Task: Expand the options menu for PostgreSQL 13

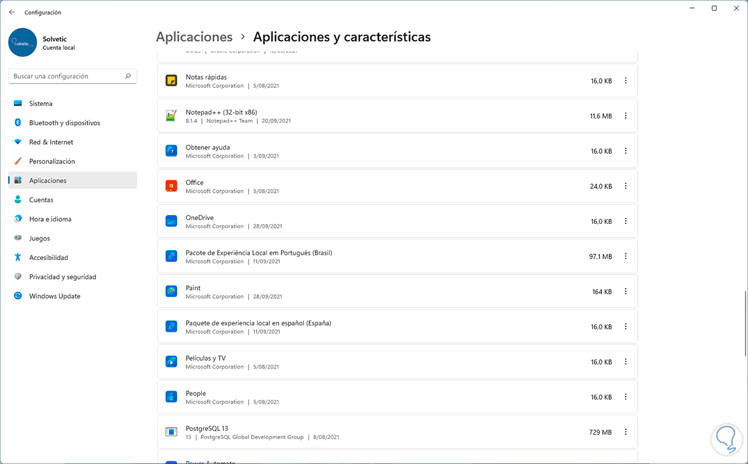Action: 626,432
